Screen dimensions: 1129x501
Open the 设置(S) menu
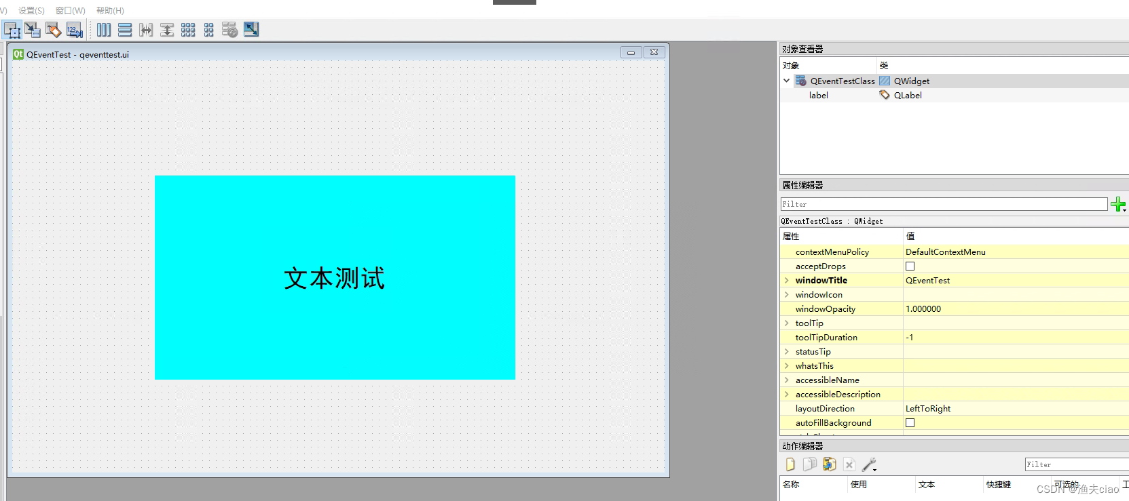pos(31,10)
